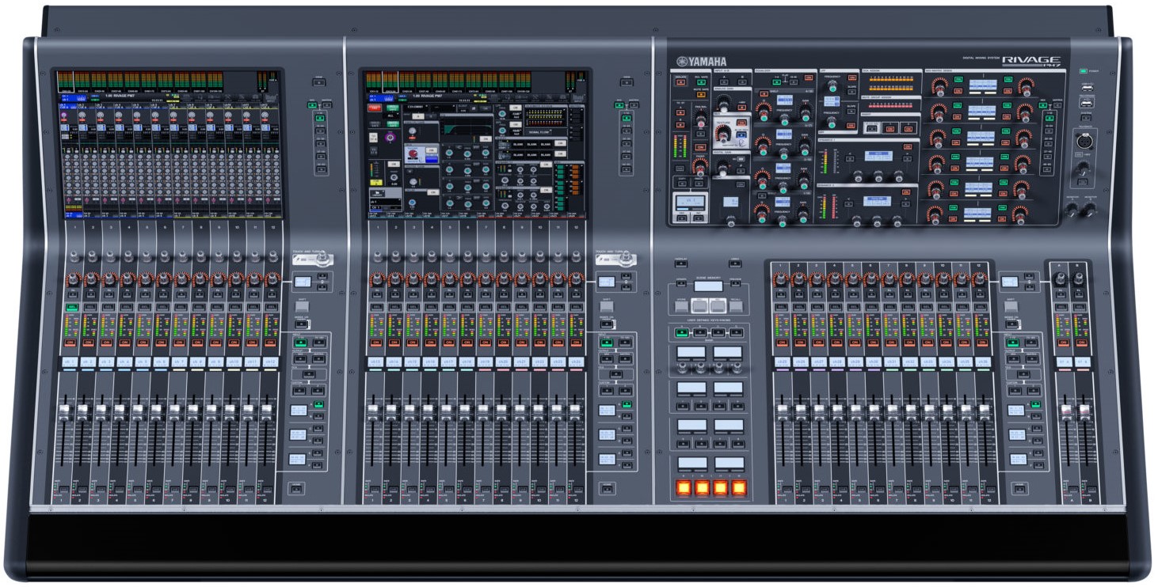Tap the Scene Memory display

pos(707,286)
